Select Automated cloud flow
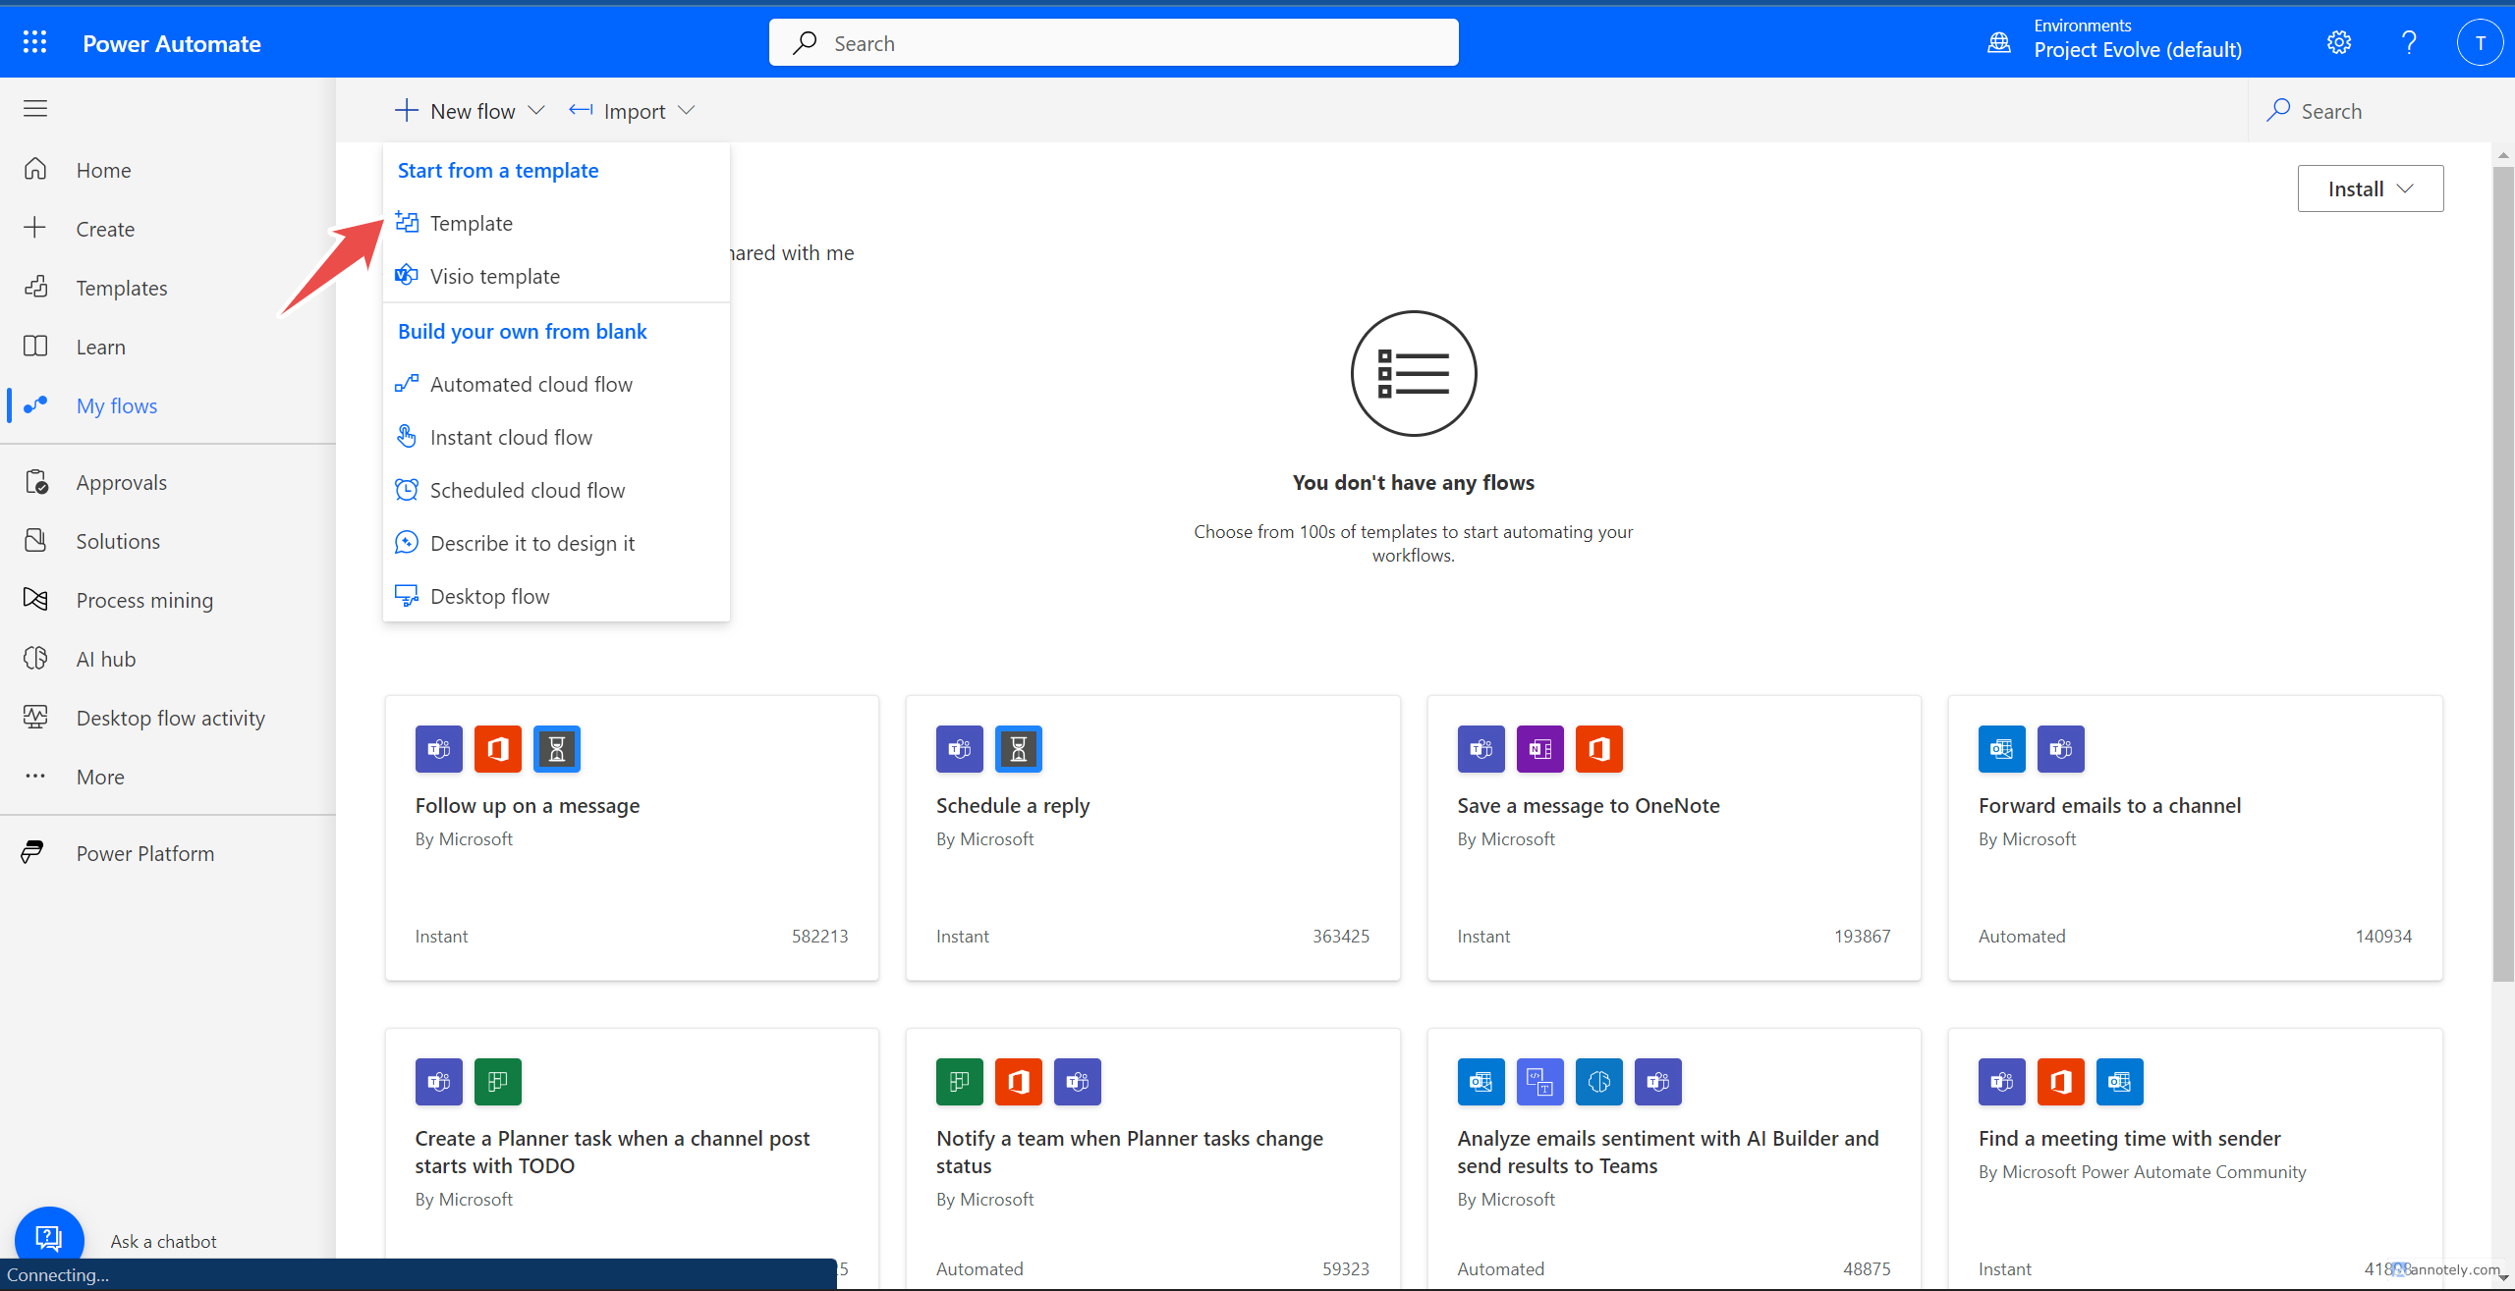2515x1291 pixels. (556, 384)
